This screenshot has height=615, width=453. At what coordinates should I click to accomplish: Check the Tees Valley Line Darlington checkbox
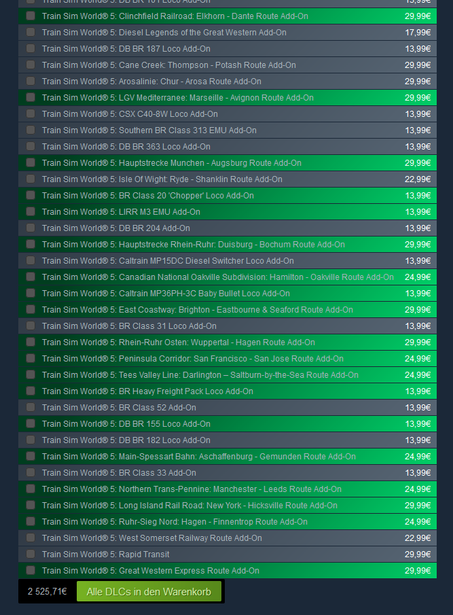click(x=31, y=374)
